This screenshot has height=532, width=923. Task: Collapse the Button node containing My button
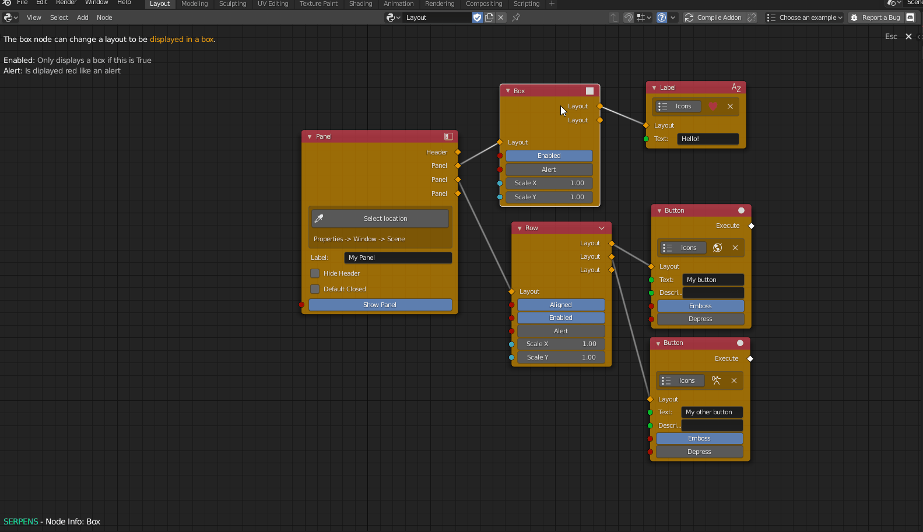pyautogui.click(x=659, y=210)
